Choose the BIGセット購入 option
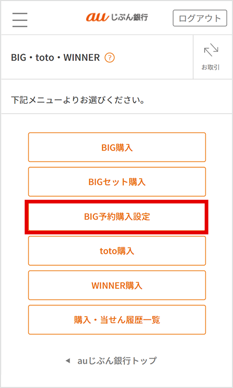Screen dimensions: 233x388 tap(117, 182)
